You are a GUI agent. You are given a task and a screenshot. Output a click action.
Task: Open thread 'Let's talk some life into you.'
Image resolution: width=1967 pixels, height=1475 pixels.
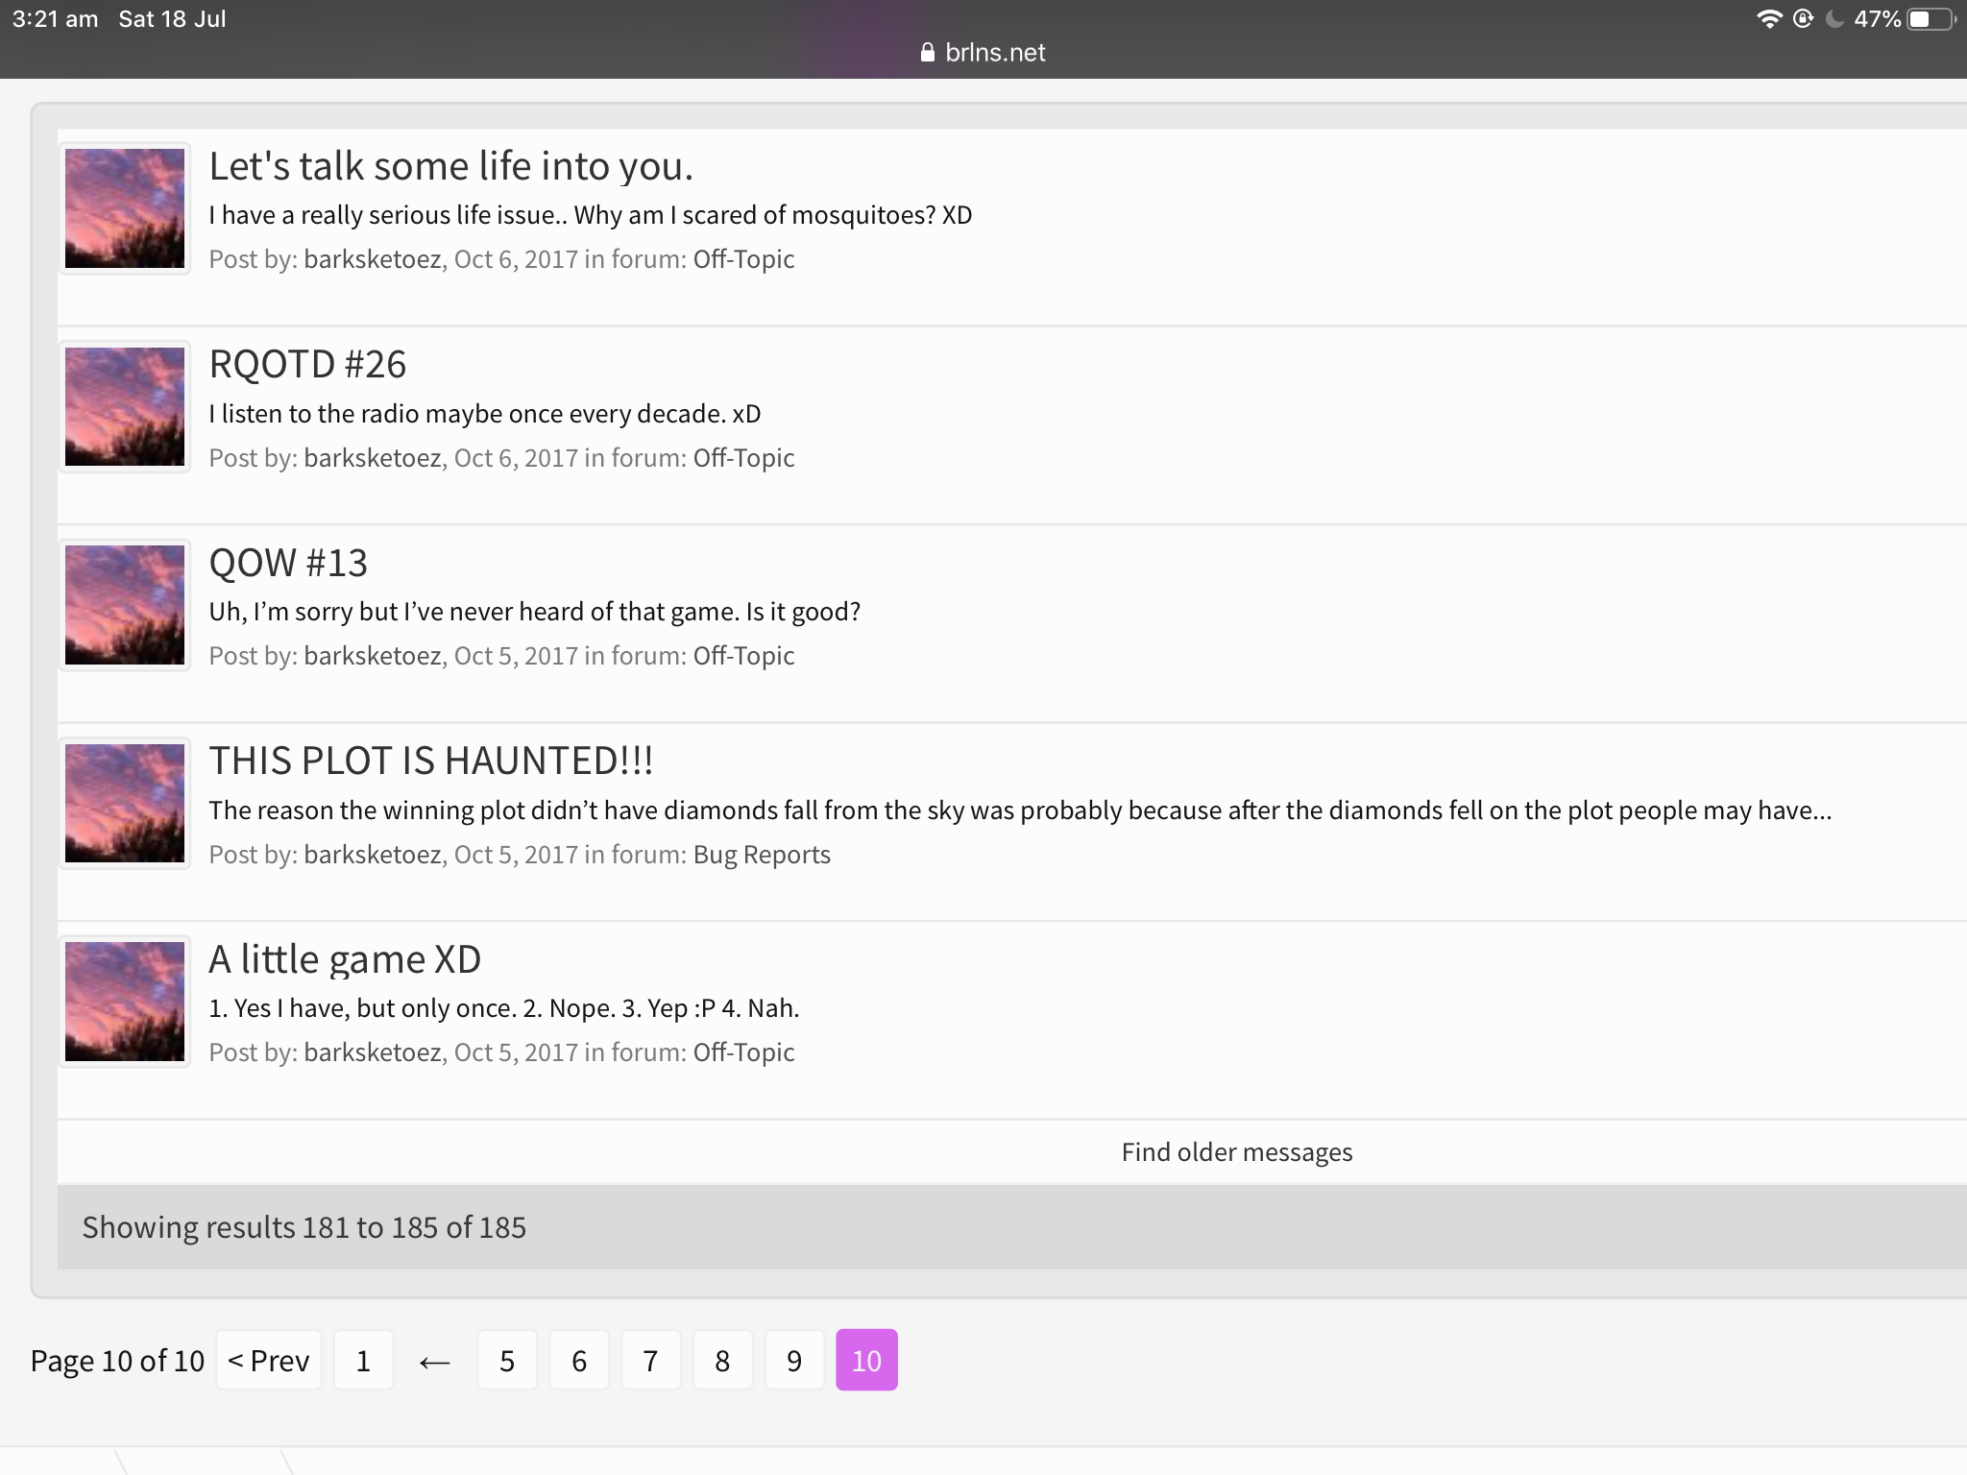click(x=450, y=166)
